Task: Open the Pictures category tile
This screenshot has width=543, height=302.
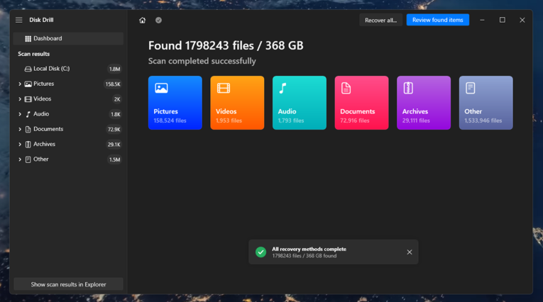Action: point(175,103)
